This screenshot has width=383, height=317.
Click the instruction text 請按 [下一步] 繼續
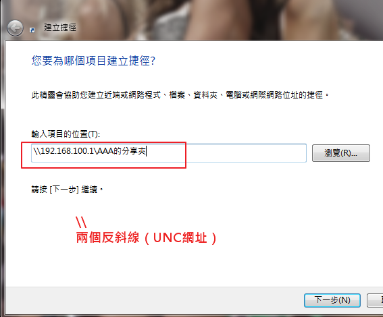pyautogui.click(x=67, y=190)
